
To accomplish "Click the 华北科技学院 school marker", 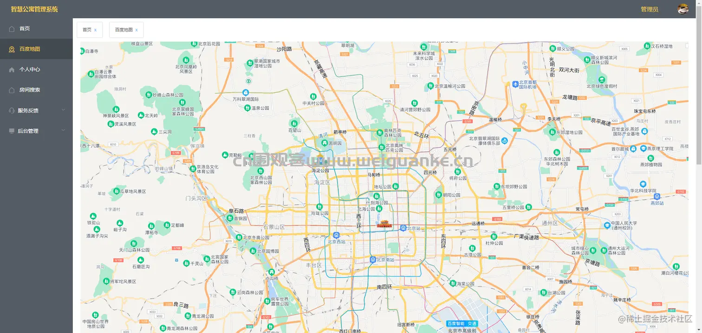I will [x=643, y=183].
